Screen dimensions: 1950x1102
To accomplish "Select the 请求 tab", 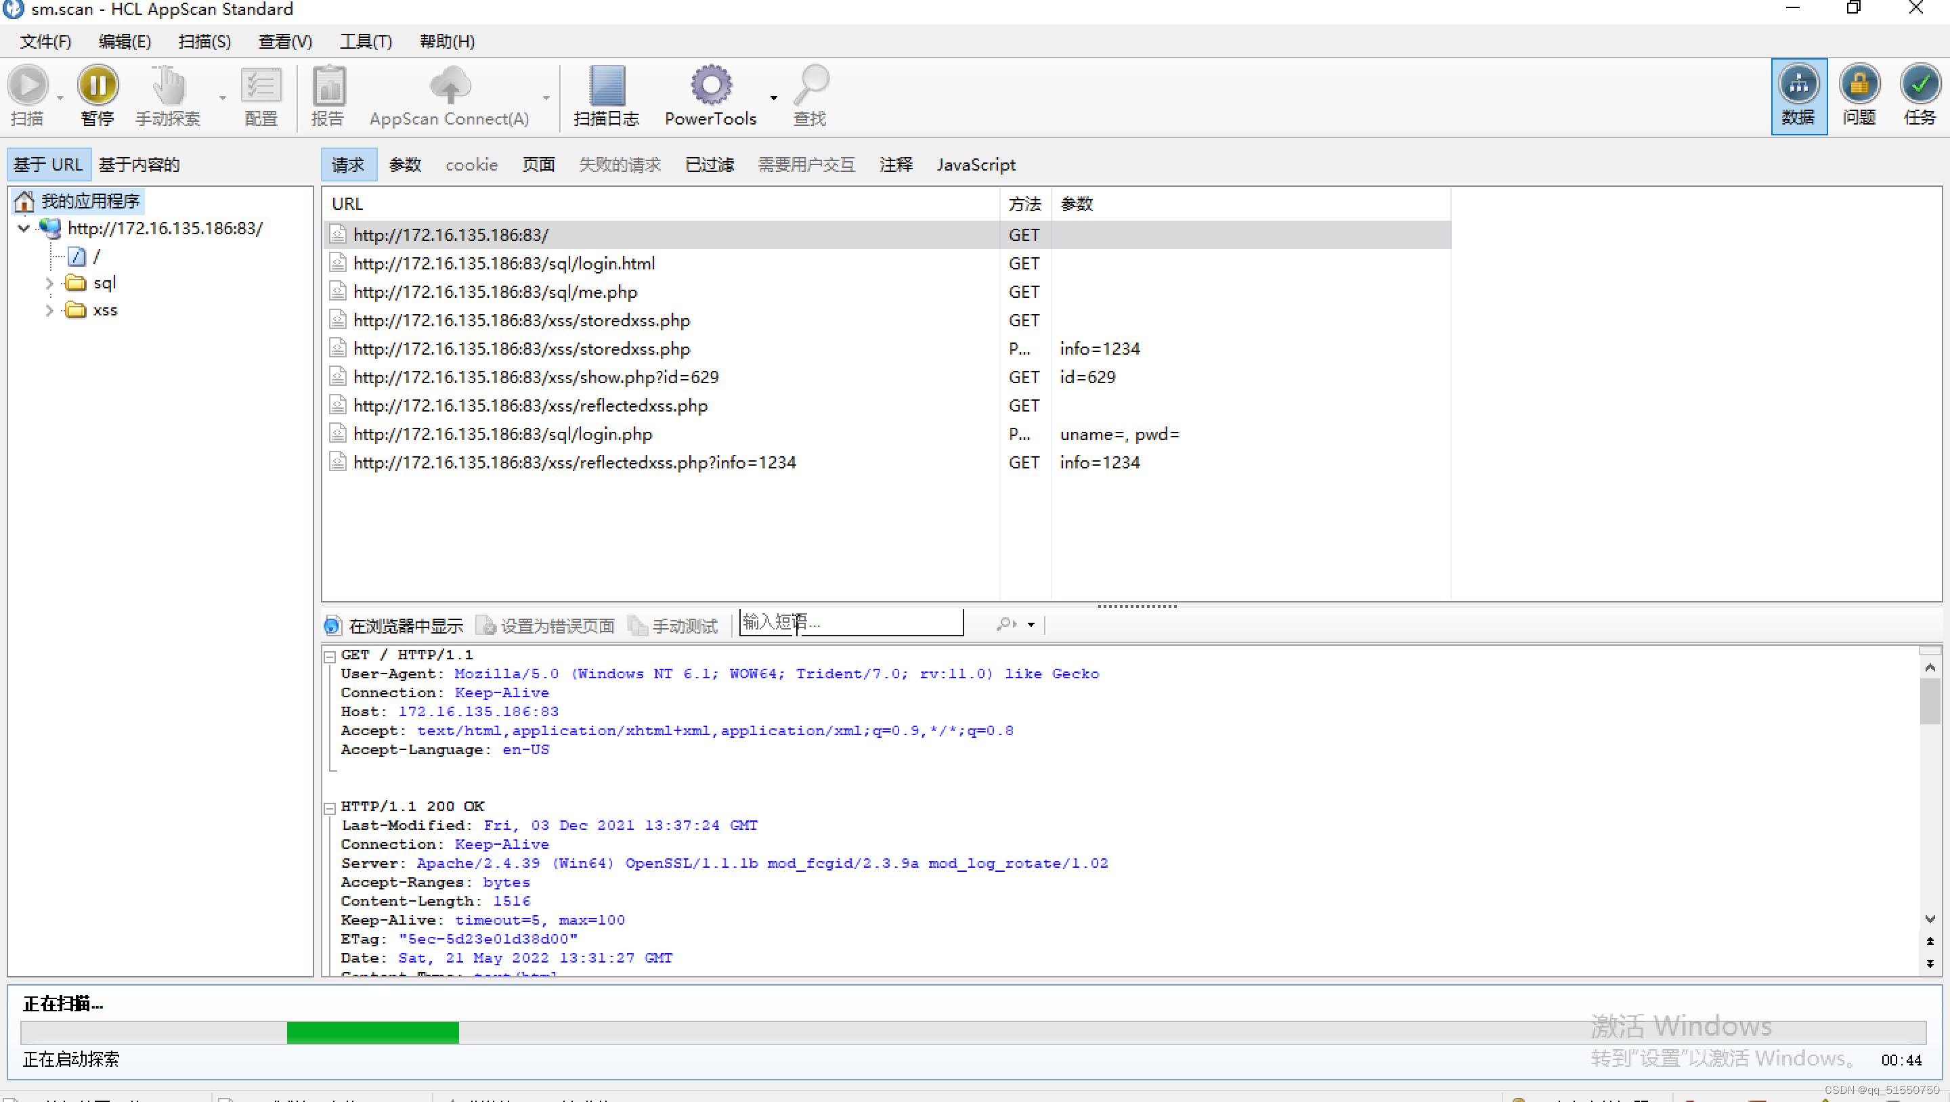I will coord(348,164).
